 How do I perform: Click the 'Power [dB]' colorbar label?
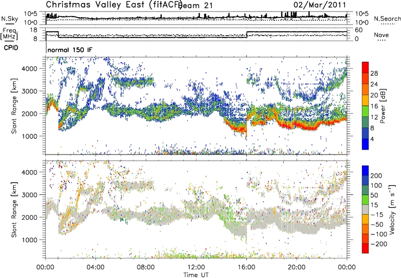tap(383, 106)
